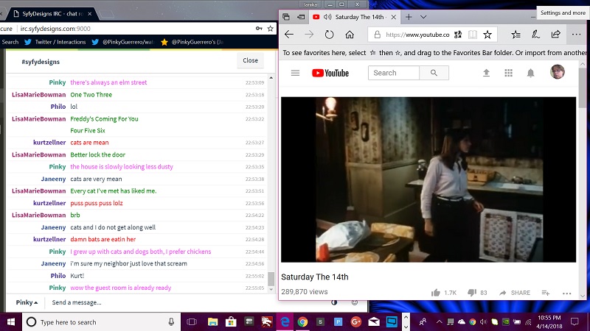Screen dimensions: 590x331
Task: Open YouTube notifications bell
Action: click(x=530, y=73)
